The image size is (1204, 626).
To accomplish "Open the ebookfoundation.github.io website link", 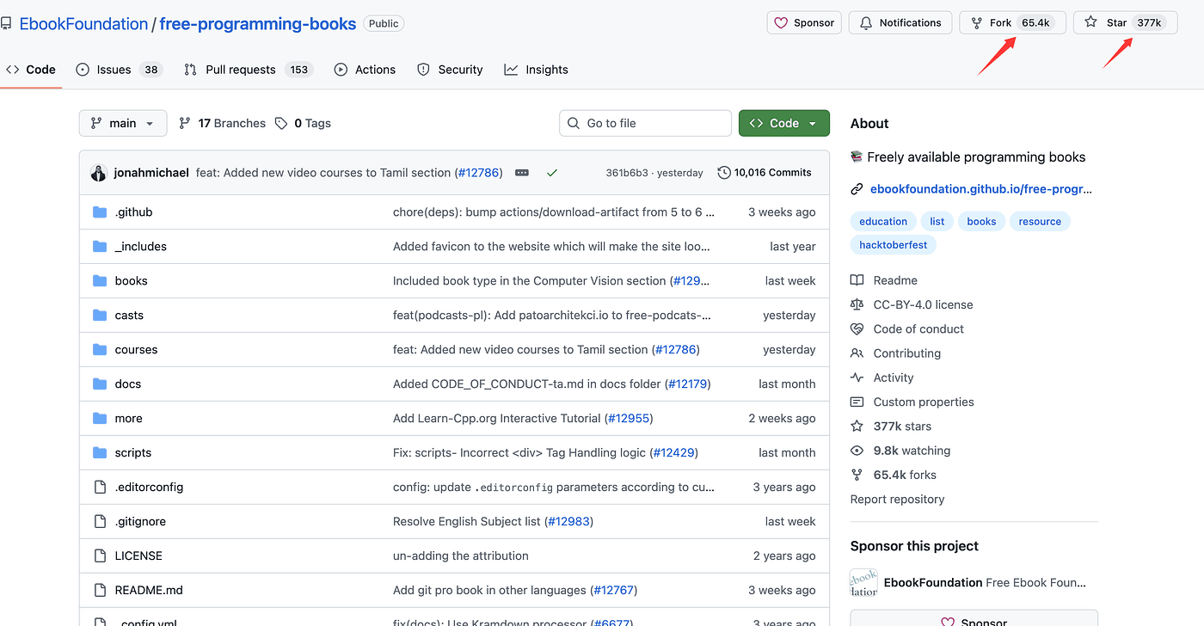I will point(980,189).
